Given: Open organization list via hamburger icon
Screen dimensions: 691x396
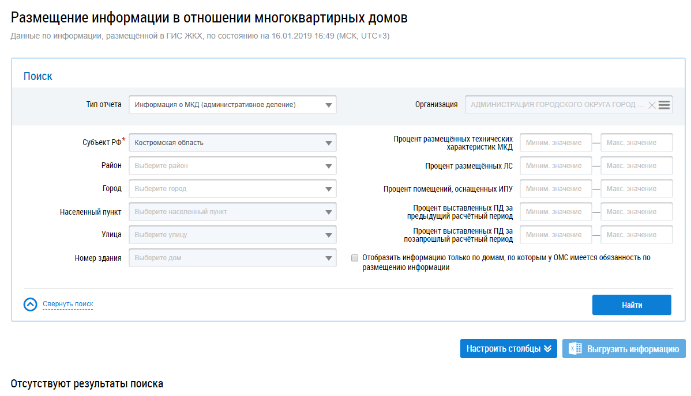Looking at the screenshot, I should (x=664, y=105).
